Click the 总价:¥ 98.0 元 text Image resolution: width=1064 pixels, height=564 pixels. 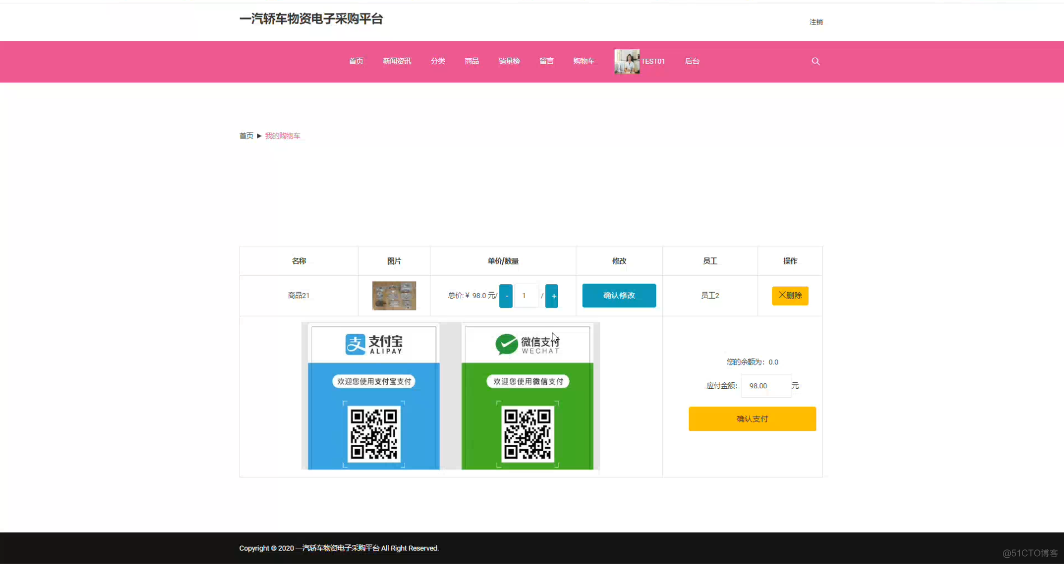pos(472,295)
